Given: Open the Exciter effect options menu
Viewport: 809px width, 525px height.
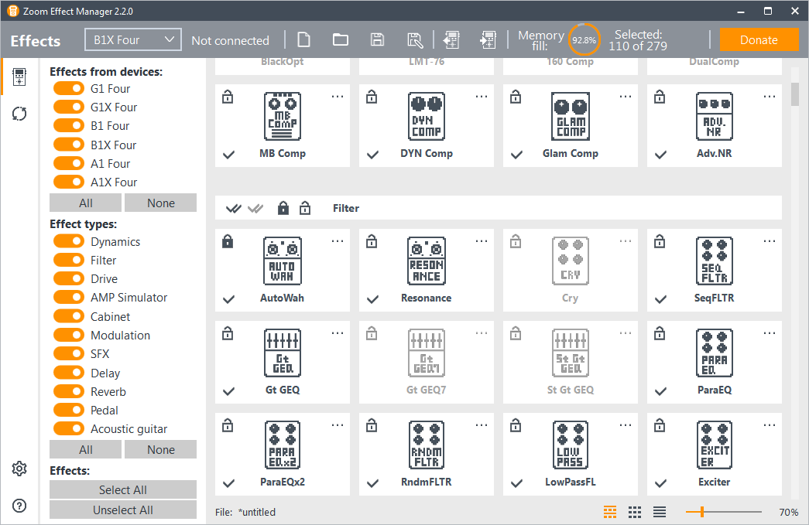Looking at the screenshot, I should pos(770,424).
